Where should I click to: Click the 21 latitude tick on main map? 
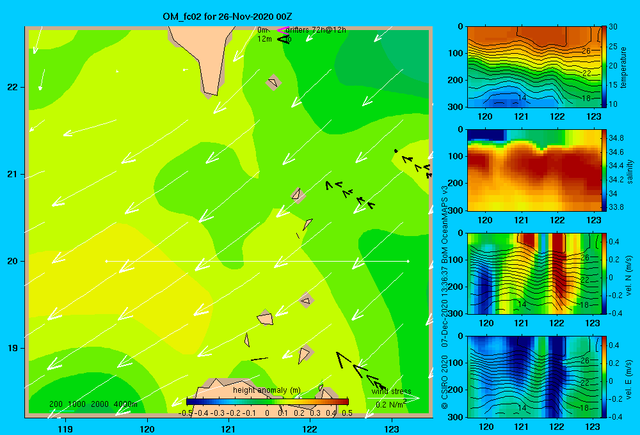(12, 174)
